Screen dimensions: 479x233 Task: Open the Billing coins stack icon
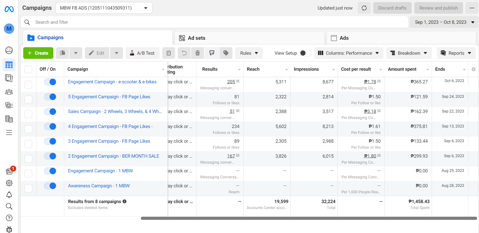pos(9,119)
